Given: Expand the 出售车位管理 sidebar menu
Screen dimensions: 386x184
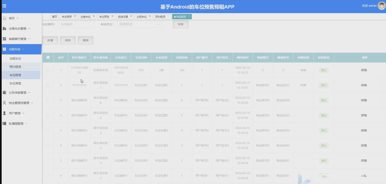Looking at the screenshot, I should 29,28.
